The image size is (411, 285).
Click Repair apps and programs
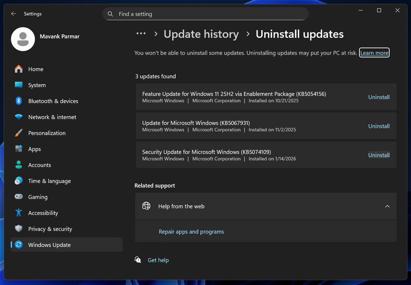point(191,231)
